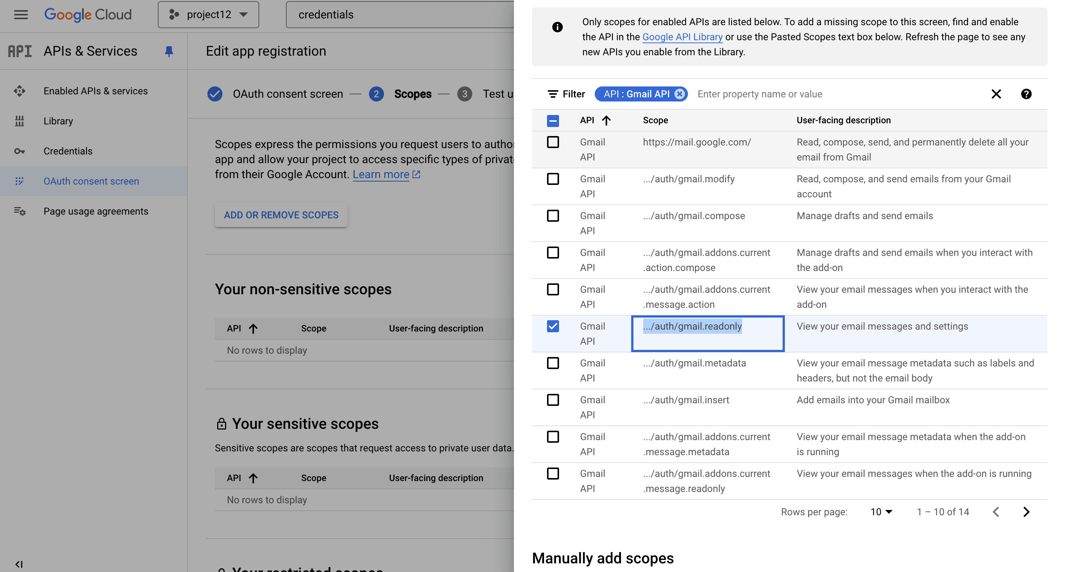Click the info icon in the notice

click(x=558, y=27)
